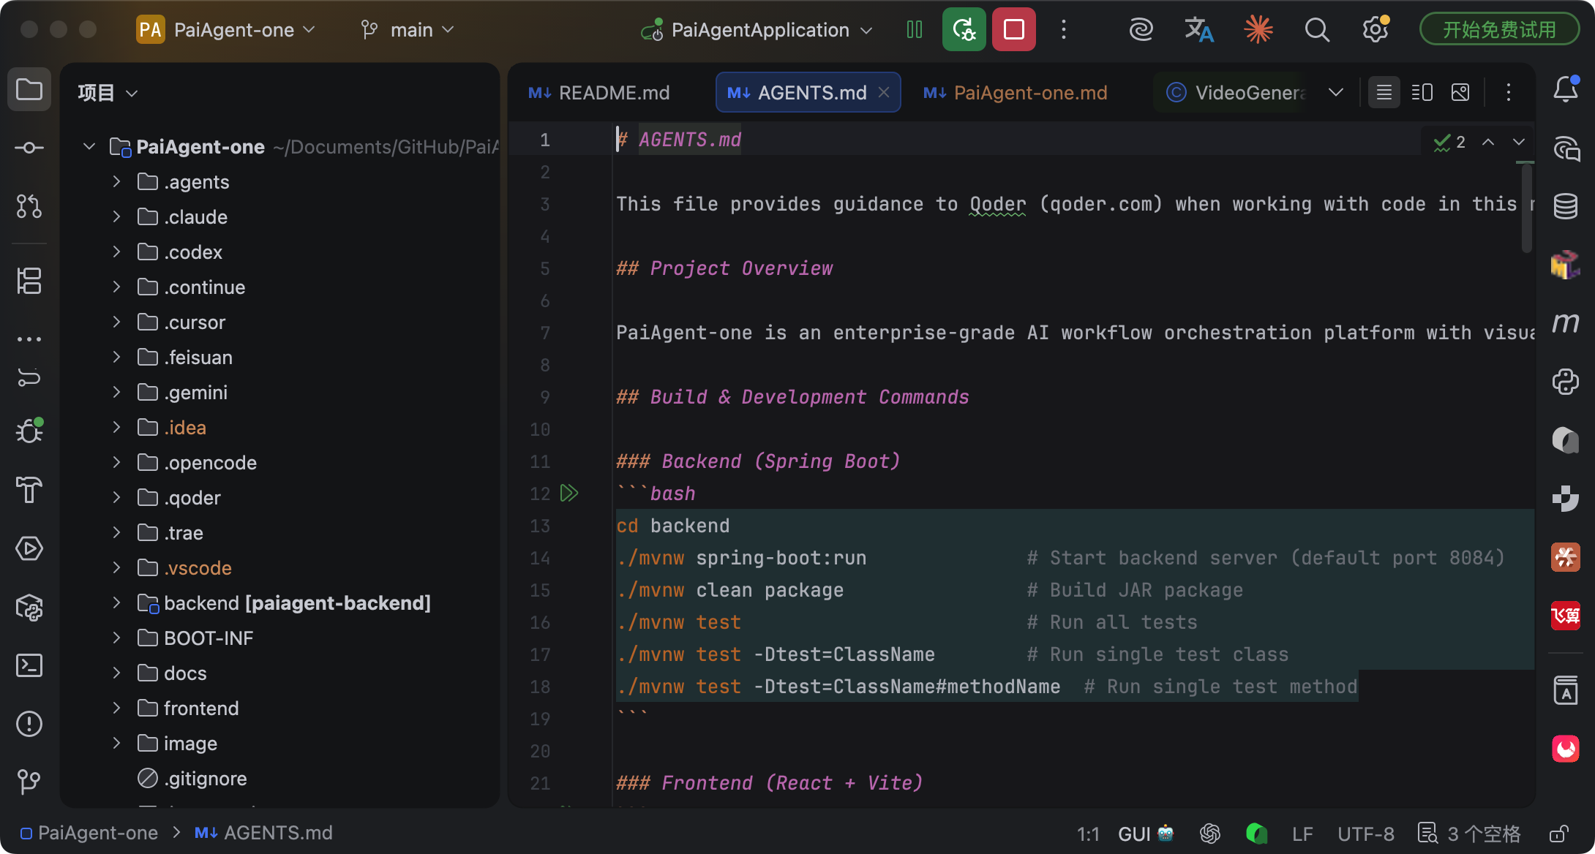Switch to the README.md tab
The height and width of the screenshot is (854, 1595).
point(600,93)
